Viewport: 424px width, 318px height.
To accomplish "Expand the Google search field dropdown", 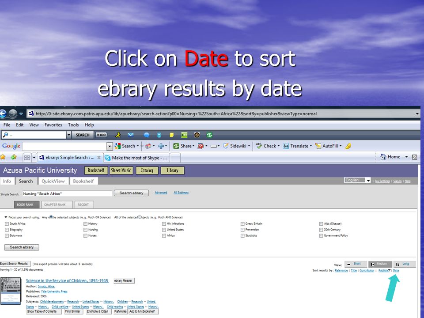I will click(x=110, y=146).
